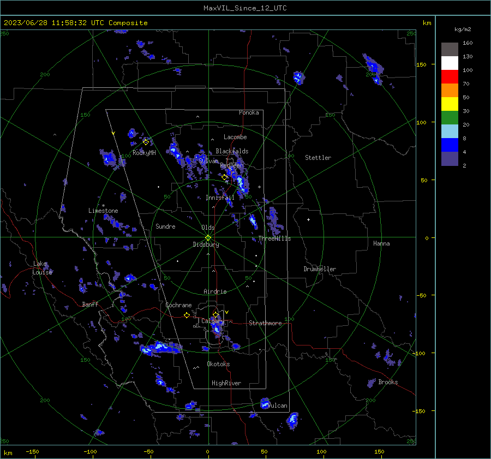491x459 pixels.
Task: Select the red 70-100 legend color
Action: click(x=450, y=77)
